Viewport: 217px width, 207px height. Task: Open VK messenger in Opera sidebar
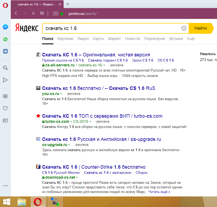pos(5,51)
